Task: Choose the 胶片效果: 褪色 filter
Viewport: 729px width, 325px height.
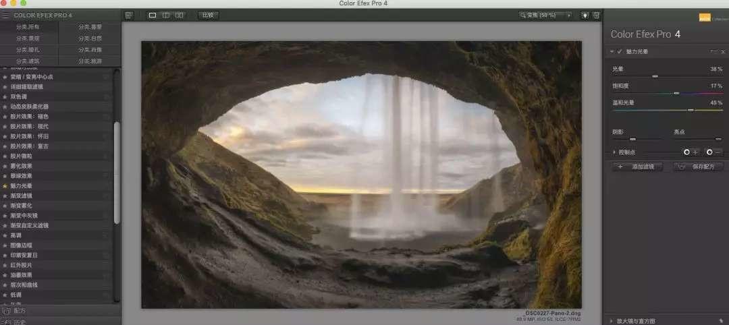Action: coord(56,117)
